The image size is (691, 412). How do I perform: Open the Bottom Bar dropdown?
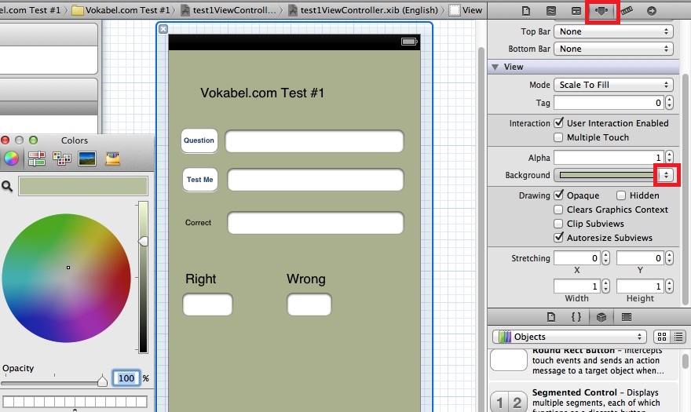coord(613,49)
